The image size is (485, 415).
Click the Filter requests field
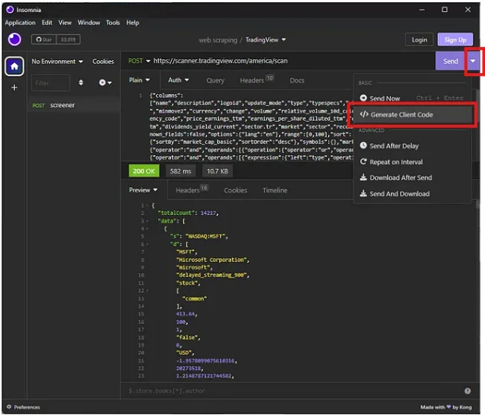(51, 83)
